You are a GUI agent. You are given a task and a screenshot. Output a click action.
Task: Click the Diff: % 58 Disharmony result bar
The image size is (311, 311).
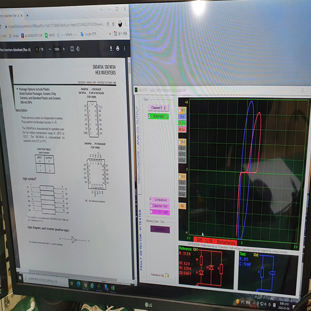point(215,241)
